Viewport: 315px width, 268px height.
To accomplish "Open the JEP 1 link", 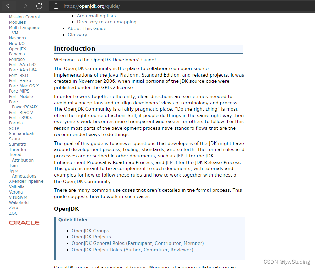I will coord(182,156).
